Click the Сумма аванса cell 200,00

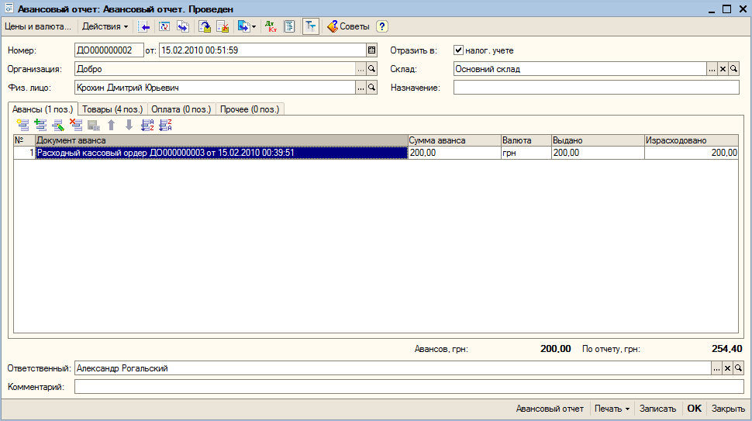coord(454,153)
